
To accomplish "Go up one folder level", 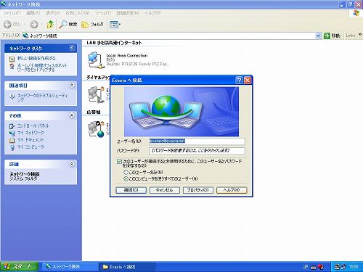I will 50,24.
